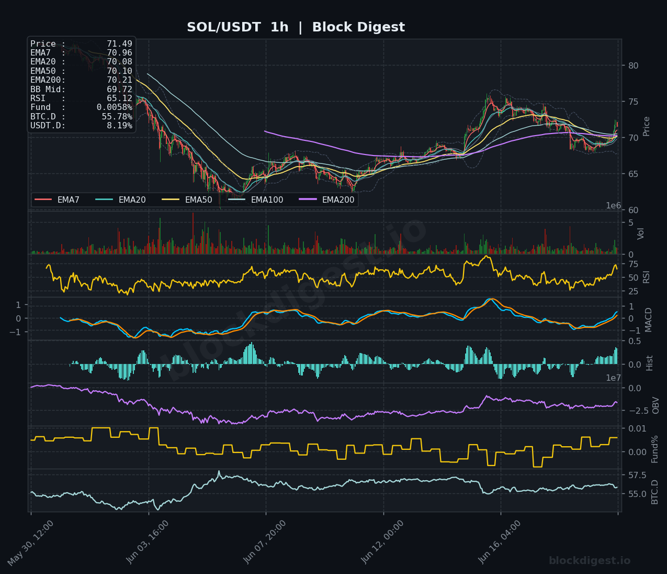Click the "Vol" panel axis label
Screen dimensions: 667x574
tap(641, 234)
